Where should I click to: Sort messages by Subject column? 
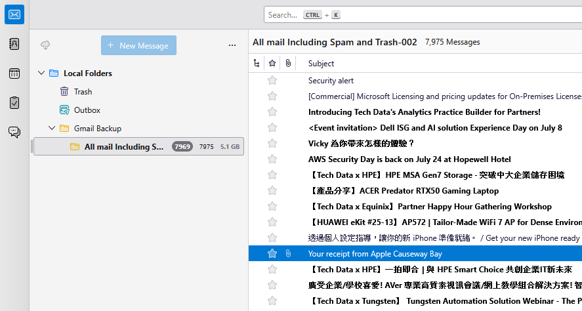click(x=321, y=64)
